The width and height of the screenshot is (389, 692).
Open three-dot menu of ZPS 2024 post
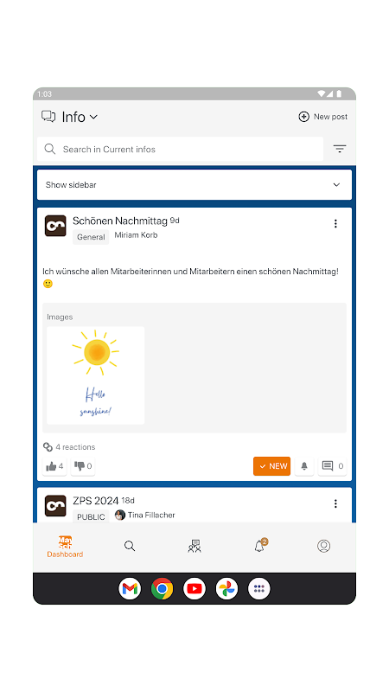(335, 503)
